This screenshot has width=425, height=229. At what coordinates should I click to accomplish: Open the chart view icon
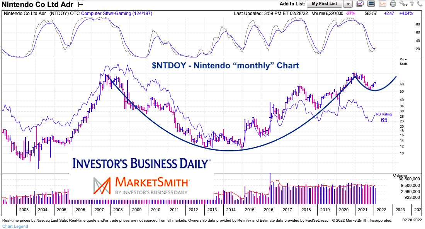coord(360,4)
